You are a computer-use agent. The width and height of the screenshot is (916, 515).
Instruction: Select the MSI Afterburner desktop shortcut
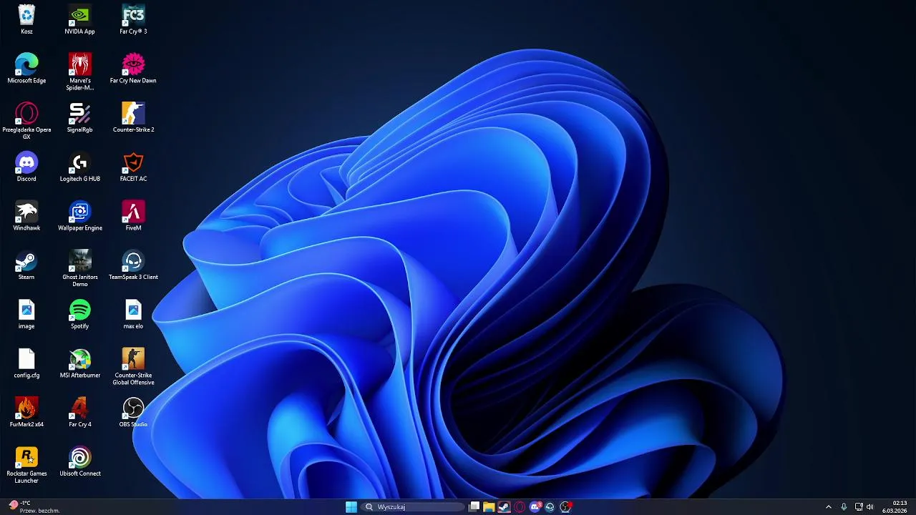pyautogui.click(x=79, y=363)
